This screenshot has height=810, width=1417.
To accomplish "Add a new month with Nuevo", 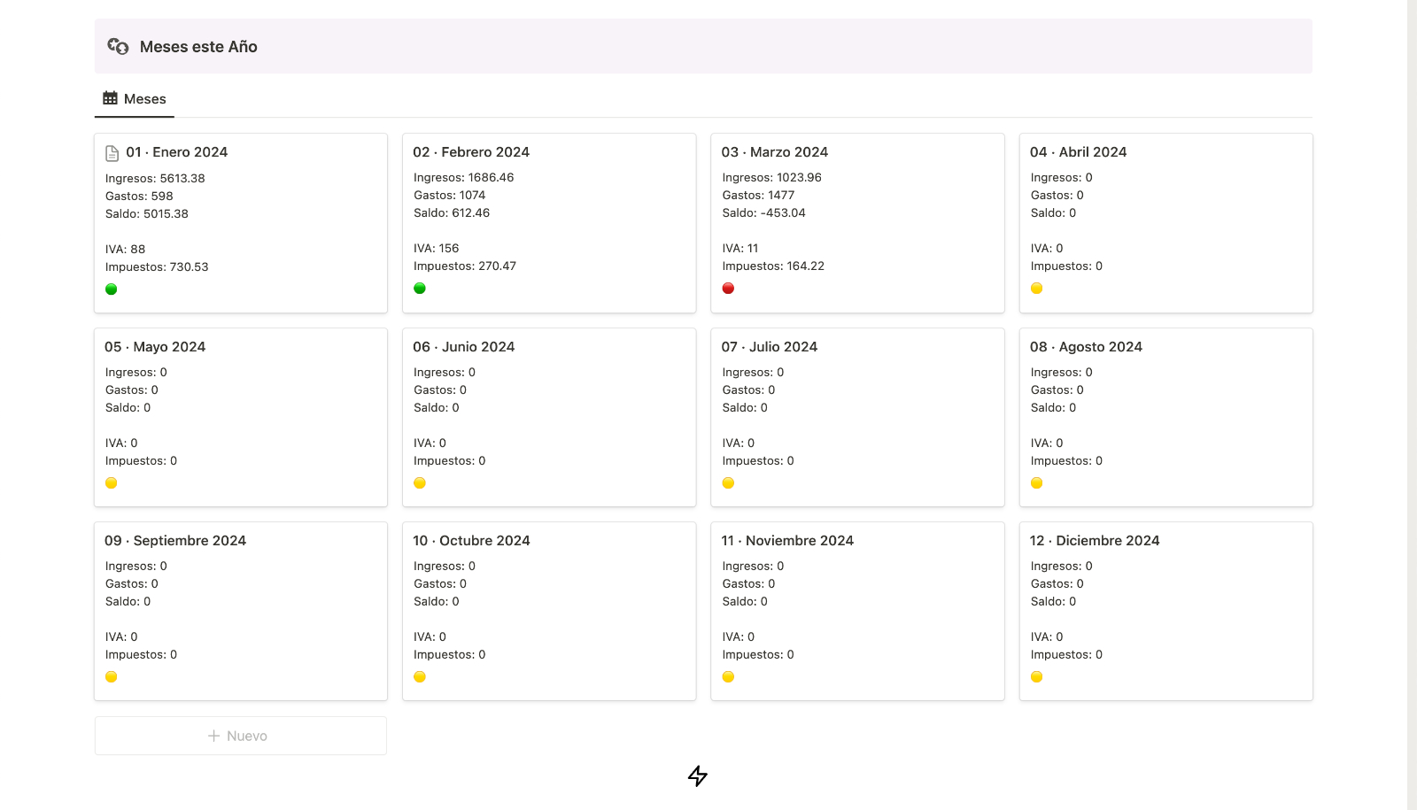I will click(x=241, y=736).
